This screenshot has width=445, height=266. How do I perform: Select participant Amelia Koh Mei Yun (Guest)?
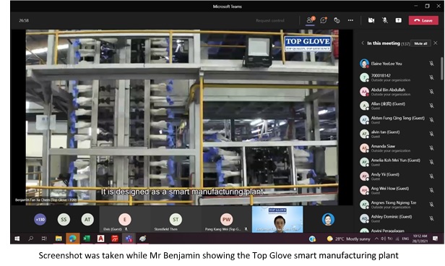point(397,162)
